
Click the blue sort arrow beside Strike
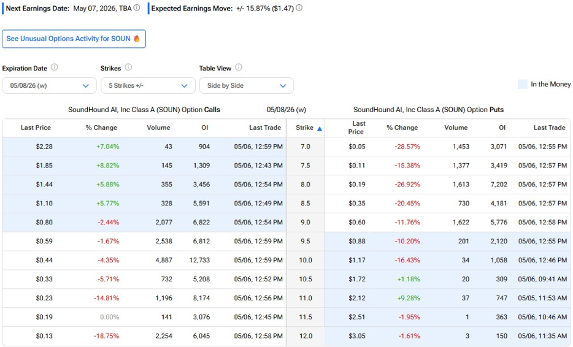pos(320,129)
